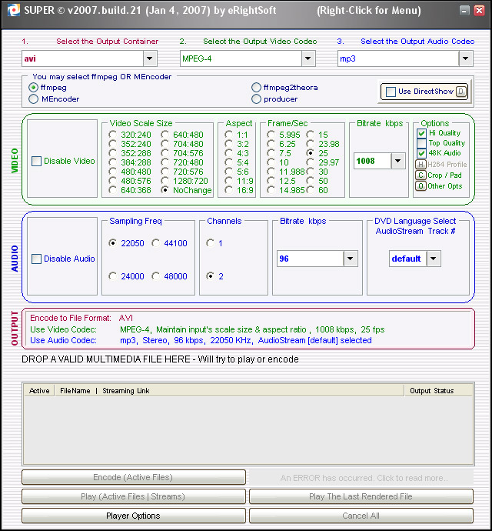The height and width of the screenshot is (531, 492).
Task: Toggle the Disable Video checkbox
Action: 36,162
